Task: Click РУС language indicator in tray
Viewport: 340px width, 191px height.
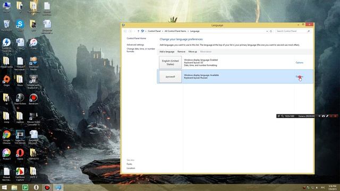Action: [323, 187]
